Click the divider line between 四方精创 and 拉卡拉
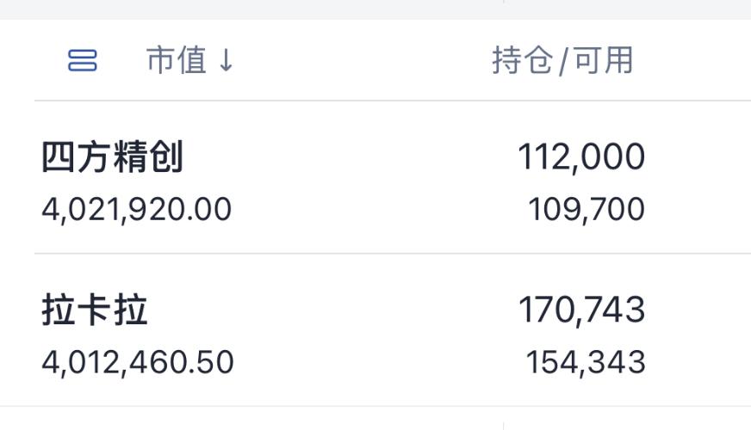This screenshot has width=751, height=430. click(388, 254)
